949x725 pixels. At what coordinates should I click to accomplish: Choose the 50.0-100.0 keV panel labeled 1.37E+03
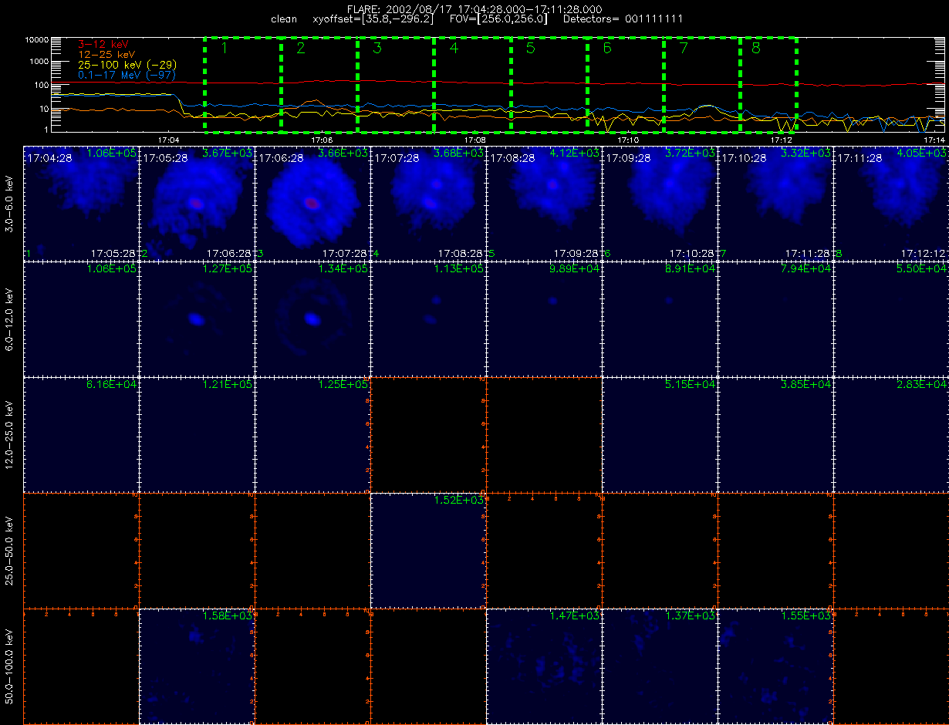[660, 666]
